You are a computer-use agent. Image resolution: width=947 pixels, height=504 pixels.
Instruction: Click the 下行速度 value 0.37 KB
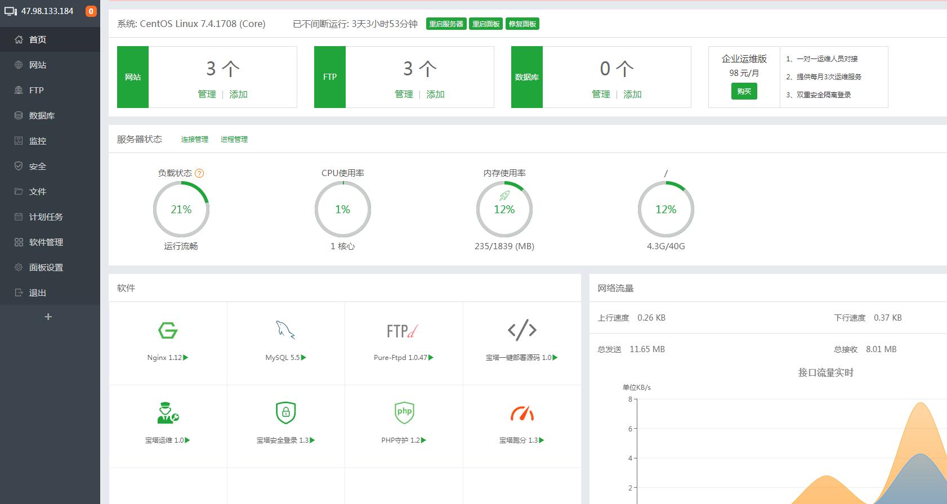pos(888,318)
